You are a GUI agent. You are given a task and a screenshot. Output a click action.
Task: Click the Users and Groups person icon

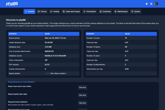pyautogui.click(x=64, y=12)
